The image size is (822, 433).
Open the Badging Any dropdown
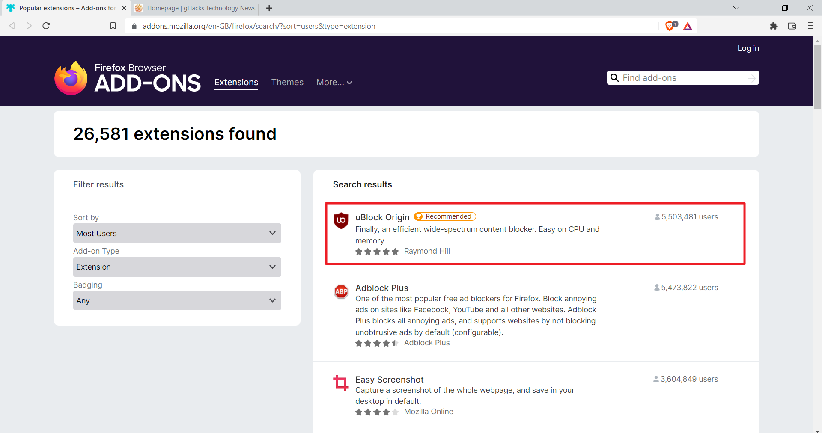(x=177, y=300)
